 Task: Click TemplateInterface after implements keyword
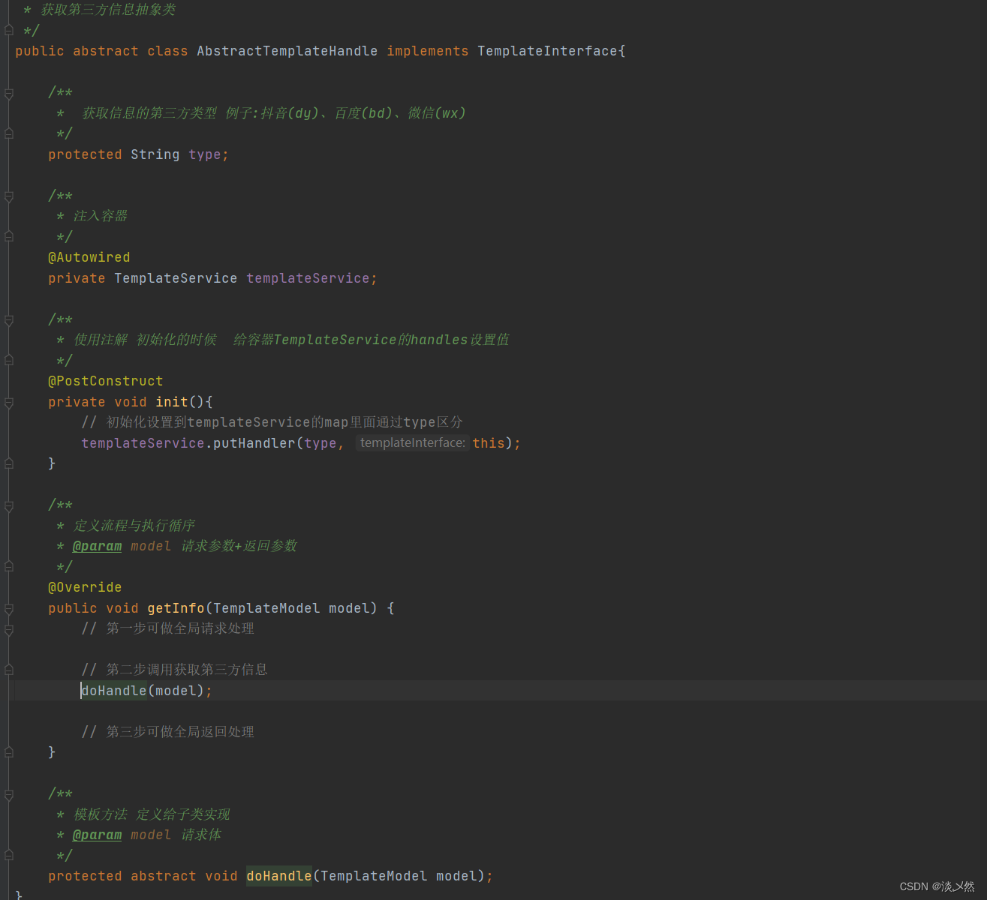(x=548, y=51)
